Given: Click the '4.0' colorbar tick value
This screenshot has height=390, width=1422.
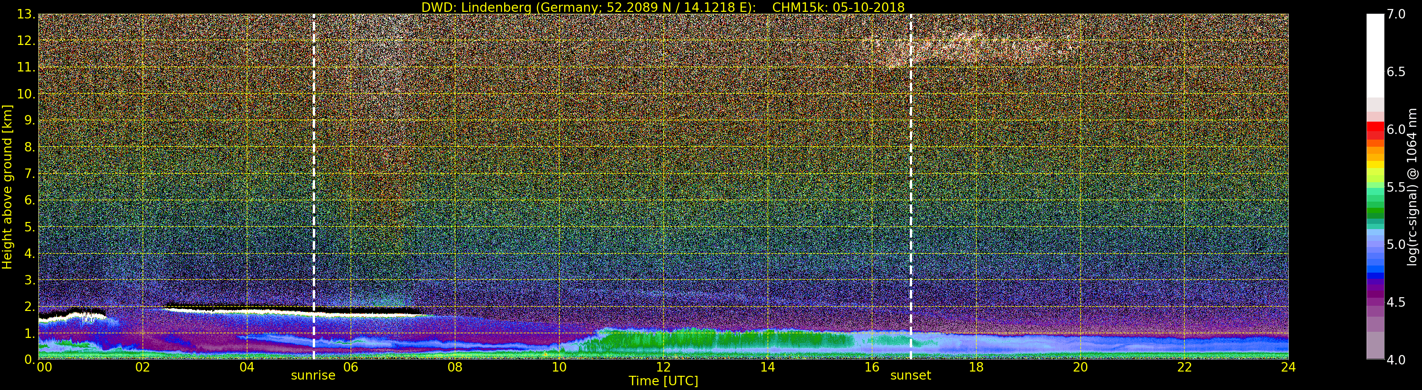Looking at the screenshot, I should click(x=1396, y=360).
